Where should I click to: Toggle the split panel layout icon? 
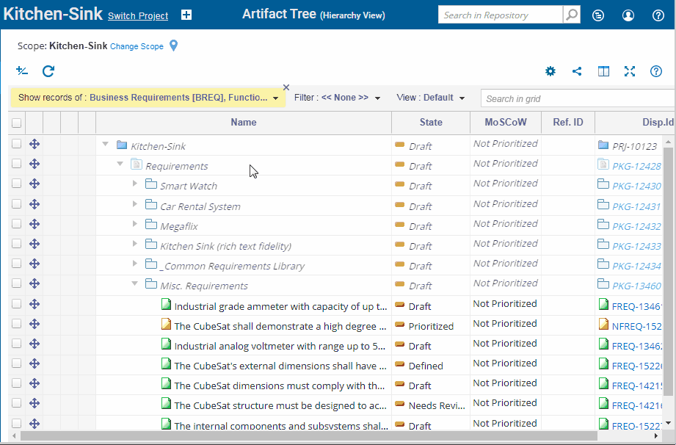click(603, 71)
